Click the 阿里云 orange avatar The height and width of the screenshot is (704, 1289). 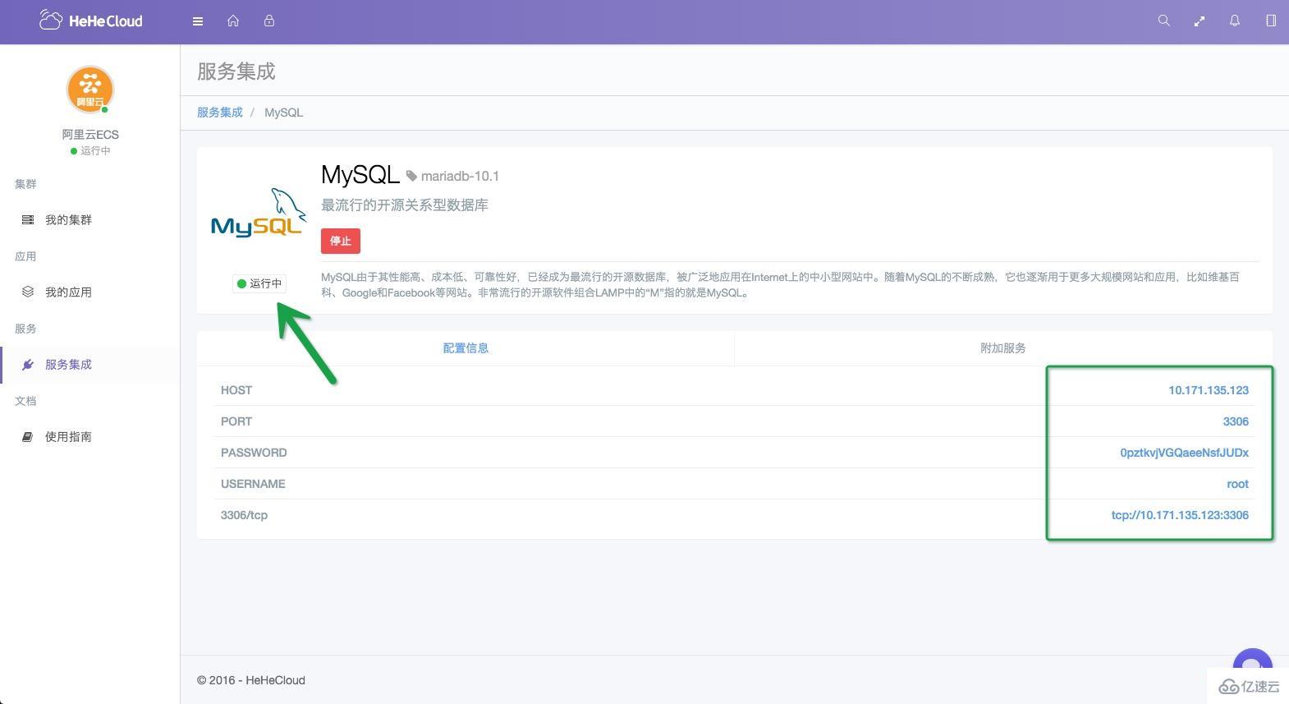[89, 89]
